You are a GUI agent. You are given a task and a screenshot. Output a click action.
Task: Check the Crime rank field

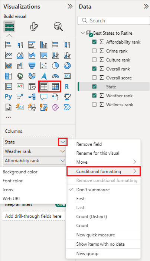coord(94,51)
